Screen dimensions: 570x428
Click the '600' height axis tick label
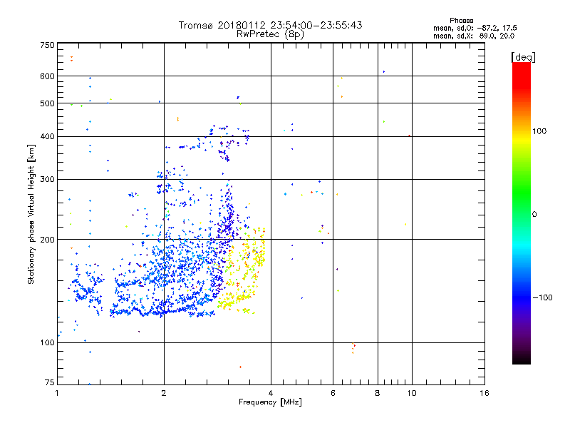[48, 76]
